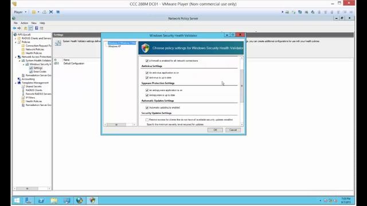
Task: Select IP Filters in tree
Action: click(x=30, y=98)
